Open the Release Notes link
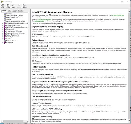Screen dimensions: 131x124 [x=39, y=21]
